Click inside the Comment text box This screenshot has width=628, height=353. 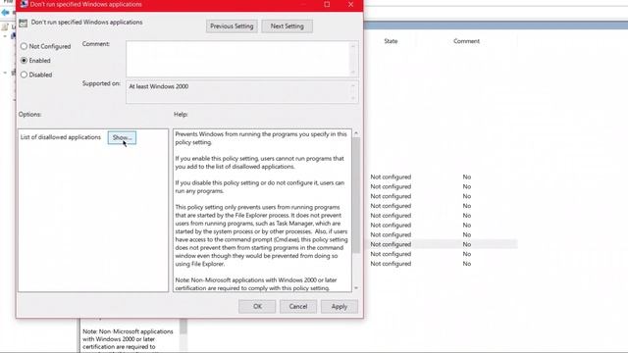238,59
